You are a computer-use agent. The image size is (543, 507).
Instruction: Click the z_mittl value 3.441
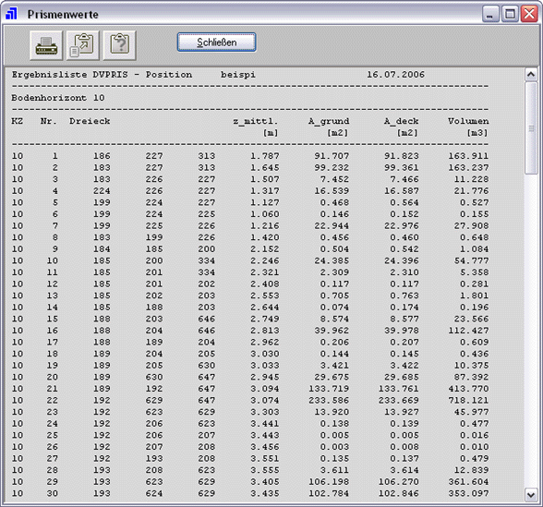coord(264,424)
